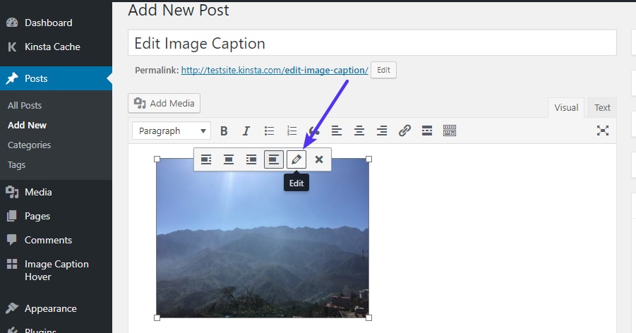Click the pencil Edit image icon
The image size is (636, 333).
(296, 159)
